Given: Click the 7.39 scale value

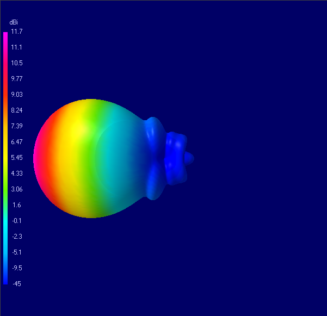Looking at the screenshot, I should click(x=17, y=126).
